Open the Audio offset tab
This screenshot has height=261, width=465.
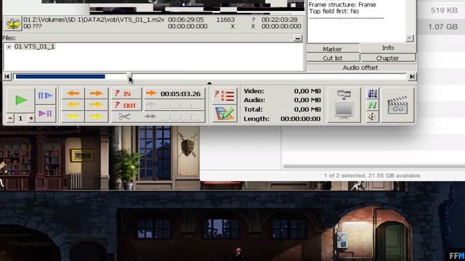[360, 67]
